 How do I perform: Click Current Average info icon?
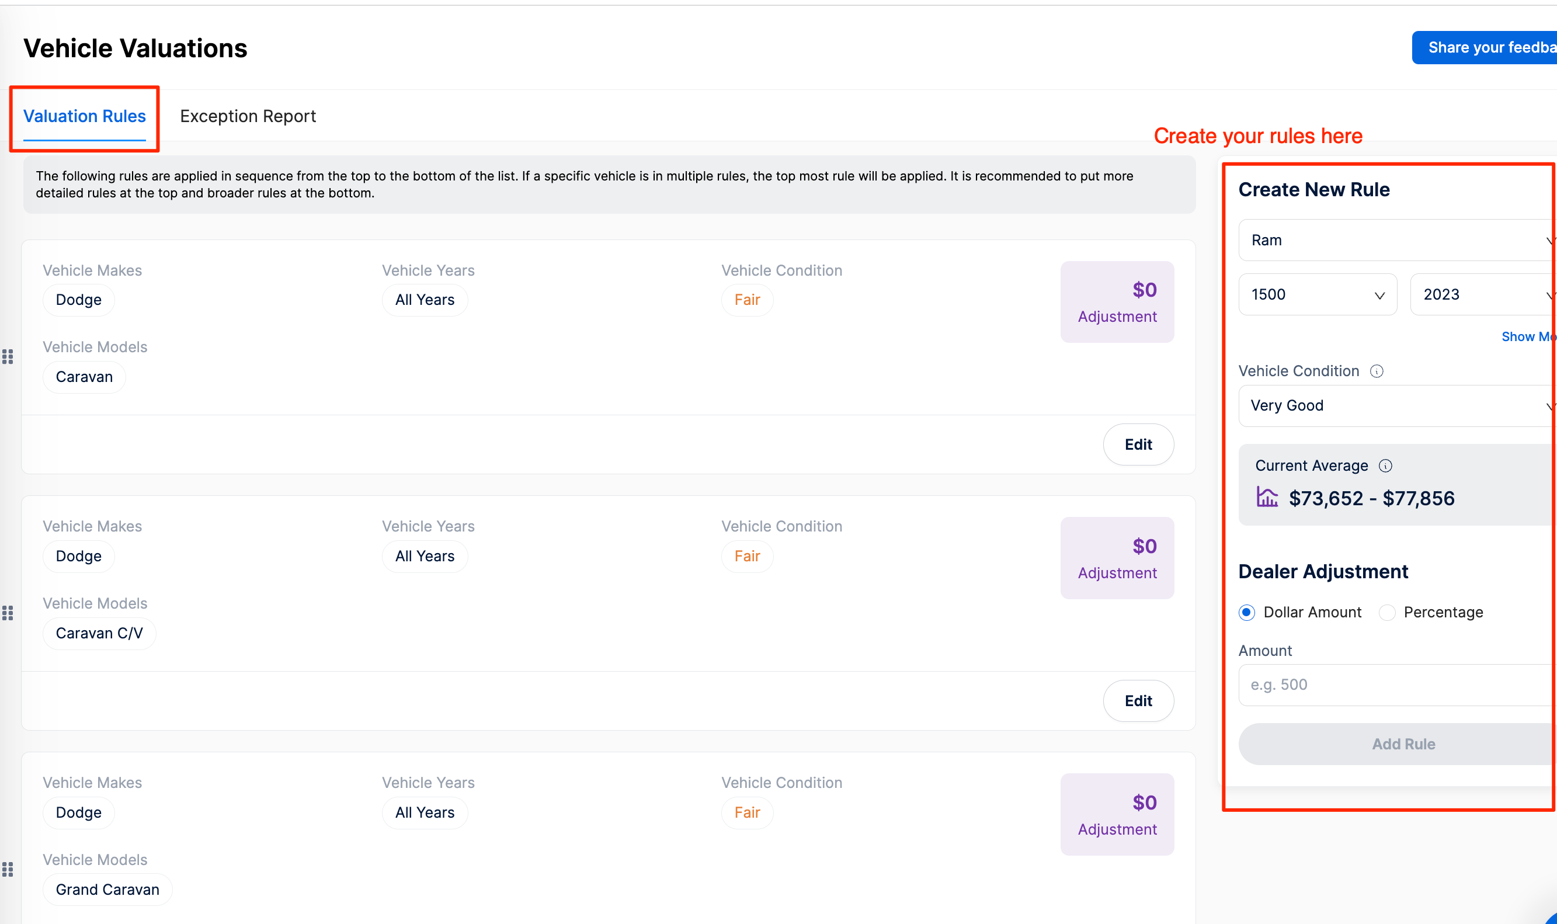(x=1385, y=466)
